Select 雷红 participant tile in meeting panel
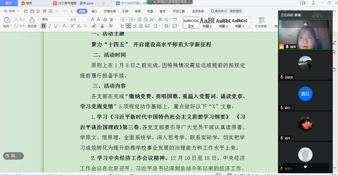 pyautogui.click(x=305, y=94)
